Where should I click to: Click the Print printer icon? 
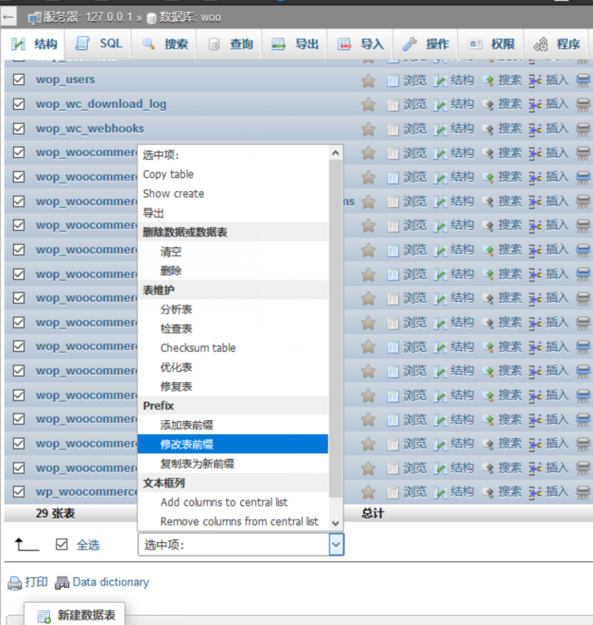click(x=14, y=583)
